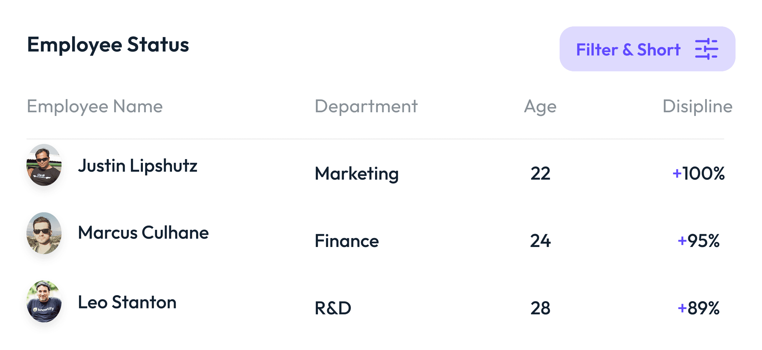
Task: Open Justin Lipshutz's avatar photo
Action: 44,165
